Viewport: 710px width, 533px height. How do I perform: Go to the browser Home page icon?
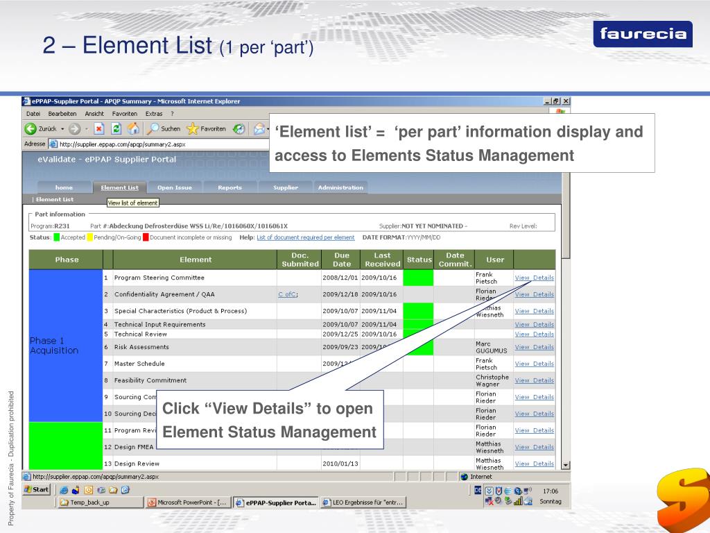coord(134,128)
